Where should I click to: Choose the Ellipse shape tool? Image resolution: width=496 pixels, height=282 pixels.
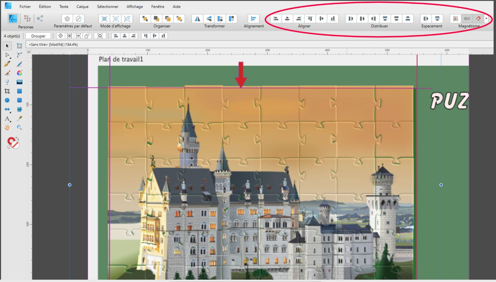tap(7, 100)
